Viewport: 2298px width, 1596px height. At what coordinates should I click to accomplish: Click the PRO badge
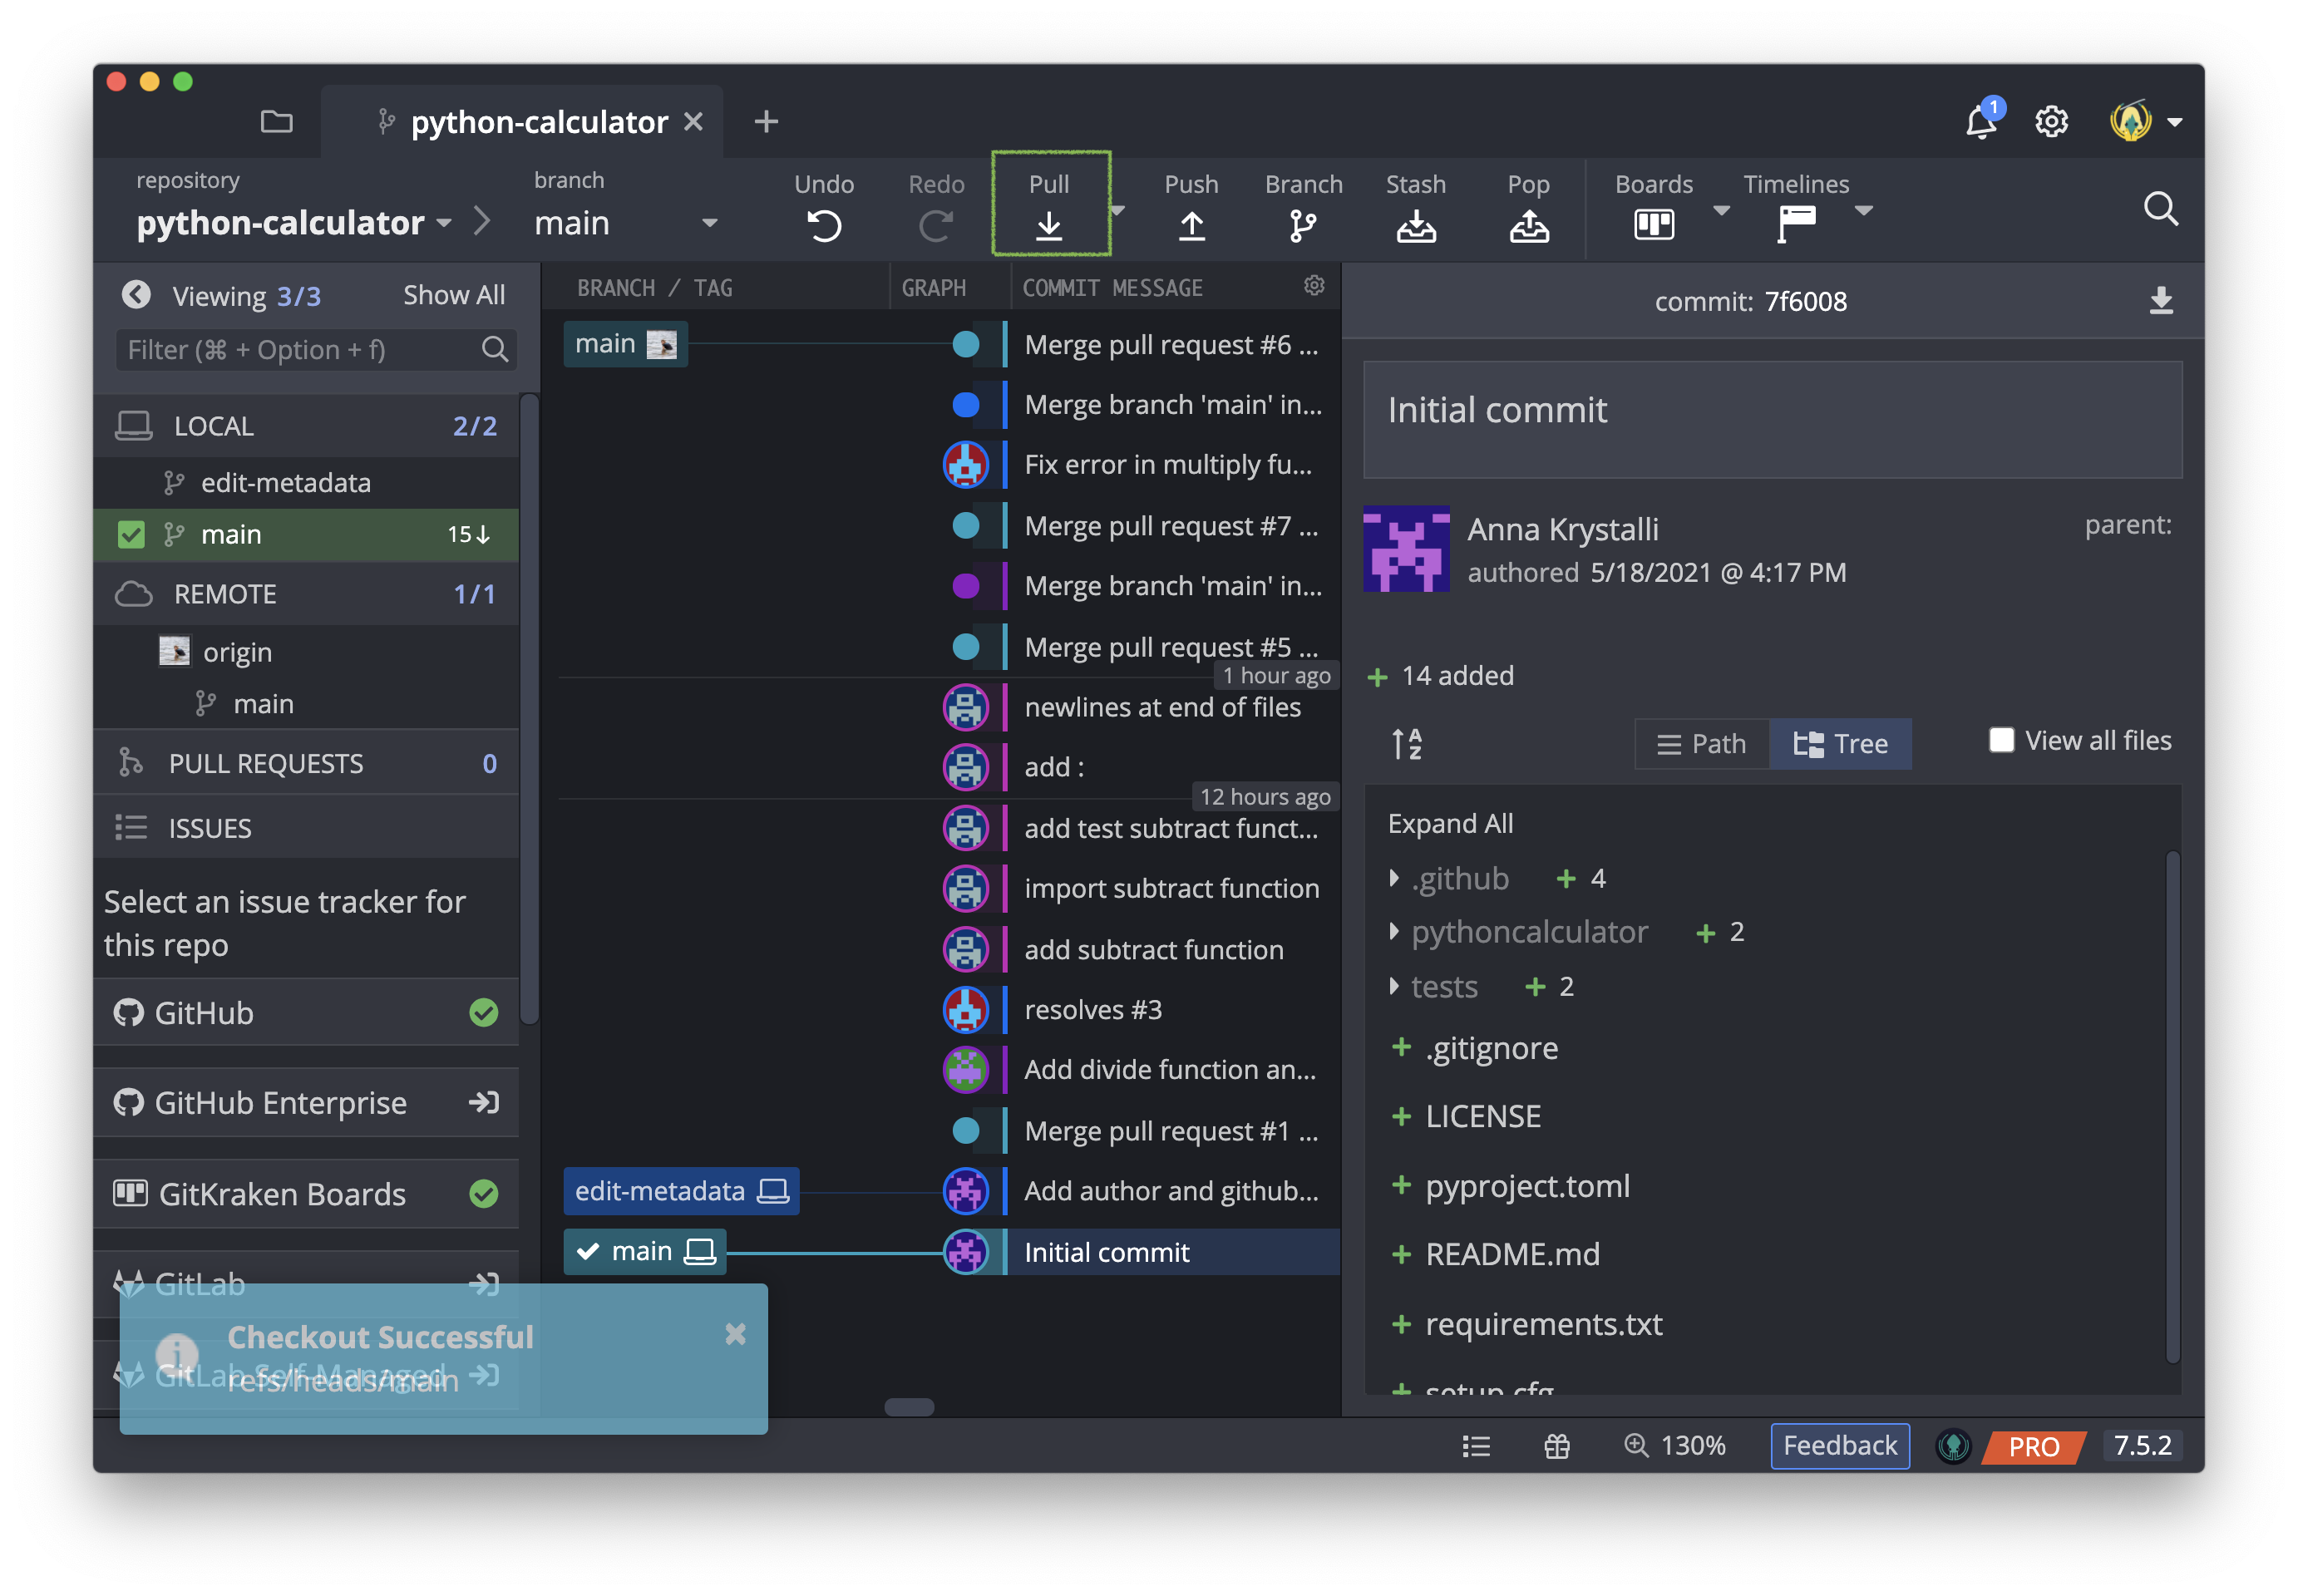pyautogui.click(x=2032, y=1446)
